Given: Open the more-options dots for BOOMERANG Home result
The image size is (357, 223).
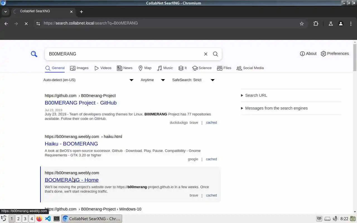Looking at the screenshot, I should (202, 196).
